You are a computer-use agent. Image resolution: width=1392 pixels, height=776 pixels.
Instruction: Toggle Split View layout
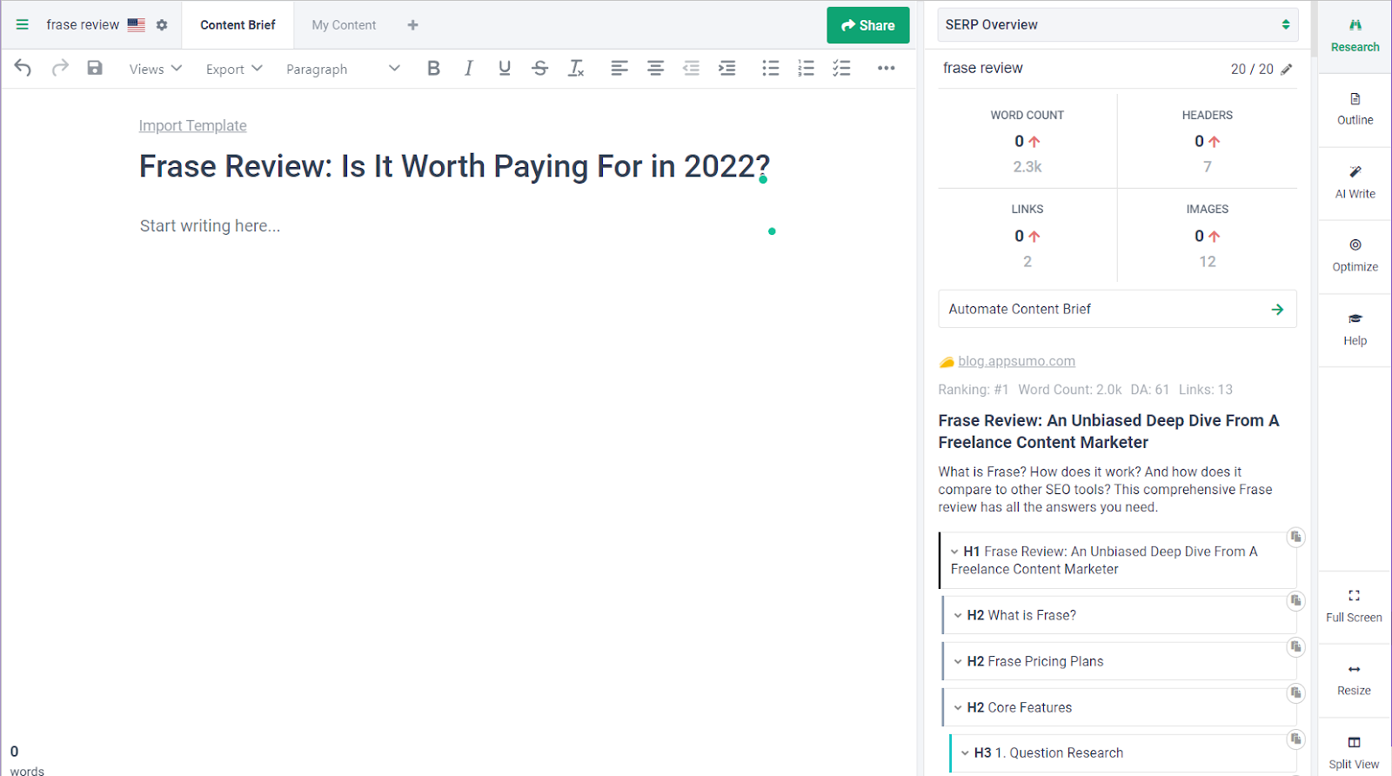coord(1355,753)
